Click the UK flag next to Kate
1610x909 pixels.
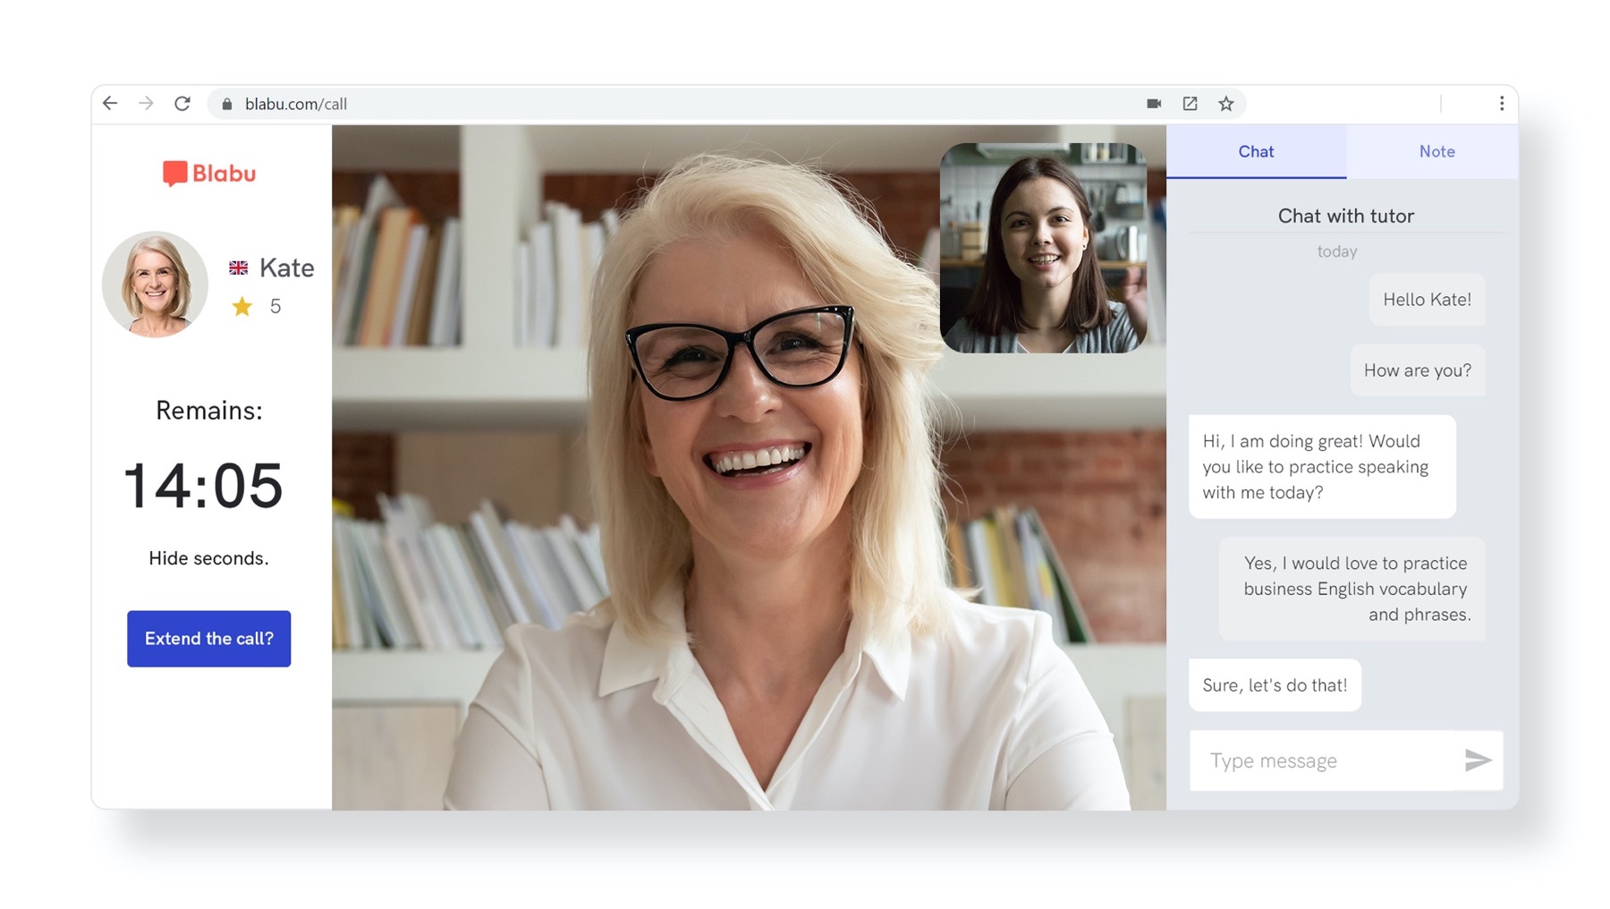[x=238, y=268]
